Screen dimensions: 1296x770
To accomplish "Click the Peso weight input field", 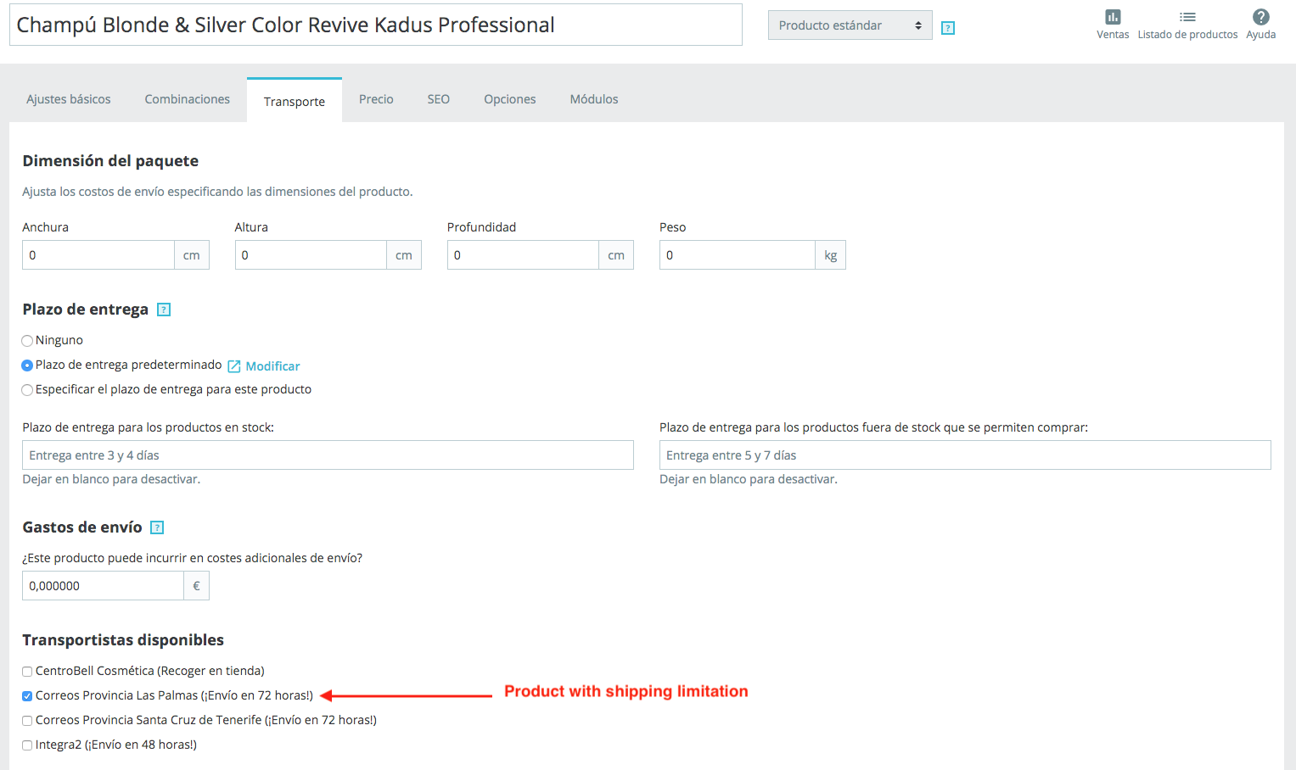I will (x=738, y=255).
